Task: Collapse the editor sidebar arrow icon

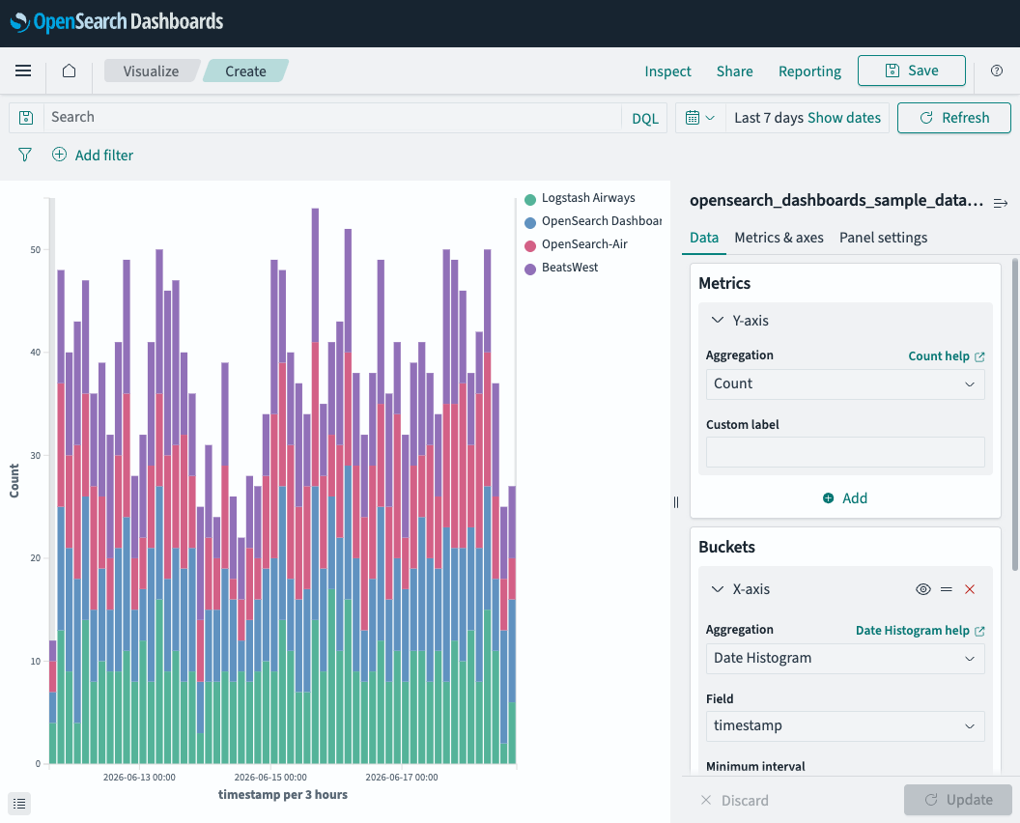Action: pos(1001,203)
